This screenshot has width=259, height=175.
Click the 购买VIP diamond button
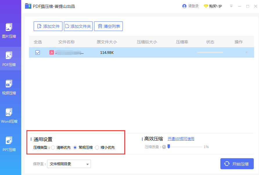point(213,6)
